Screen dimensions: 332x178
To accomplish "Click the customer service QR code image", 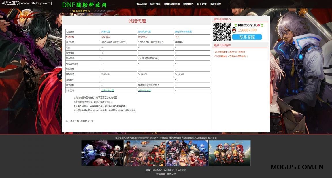I will point(222,31).
